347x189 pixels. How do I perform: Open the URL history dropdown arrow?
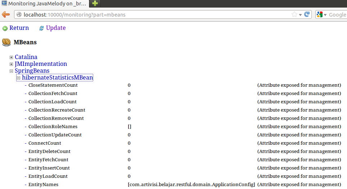[301, 15]
